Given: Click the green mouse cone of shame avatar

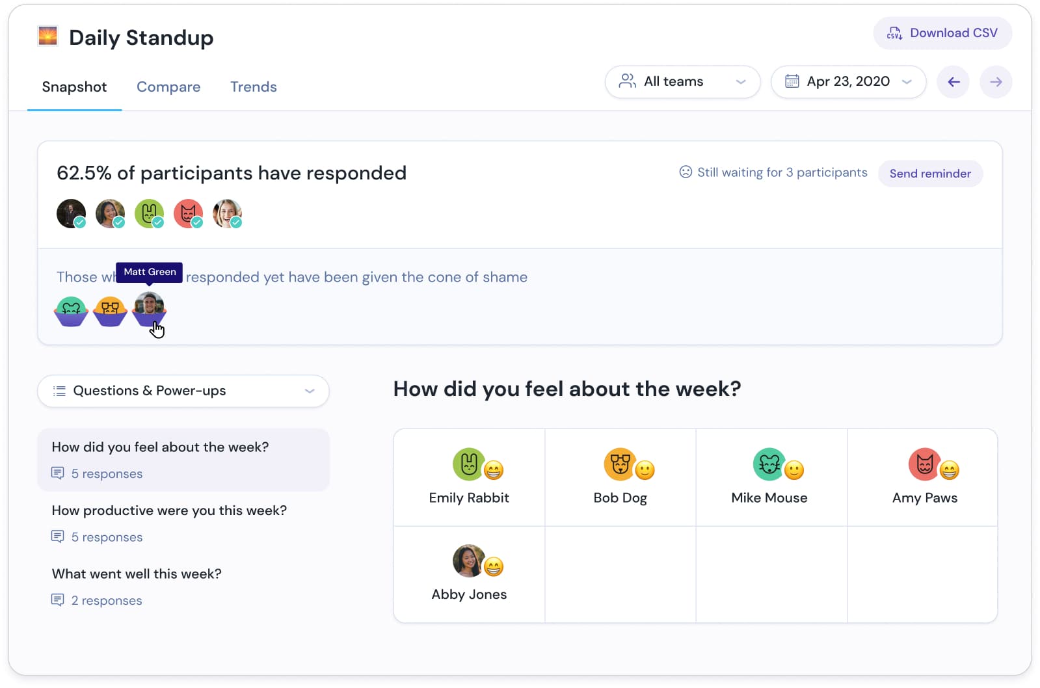Looking at the screenshot, I should point(71,310).
